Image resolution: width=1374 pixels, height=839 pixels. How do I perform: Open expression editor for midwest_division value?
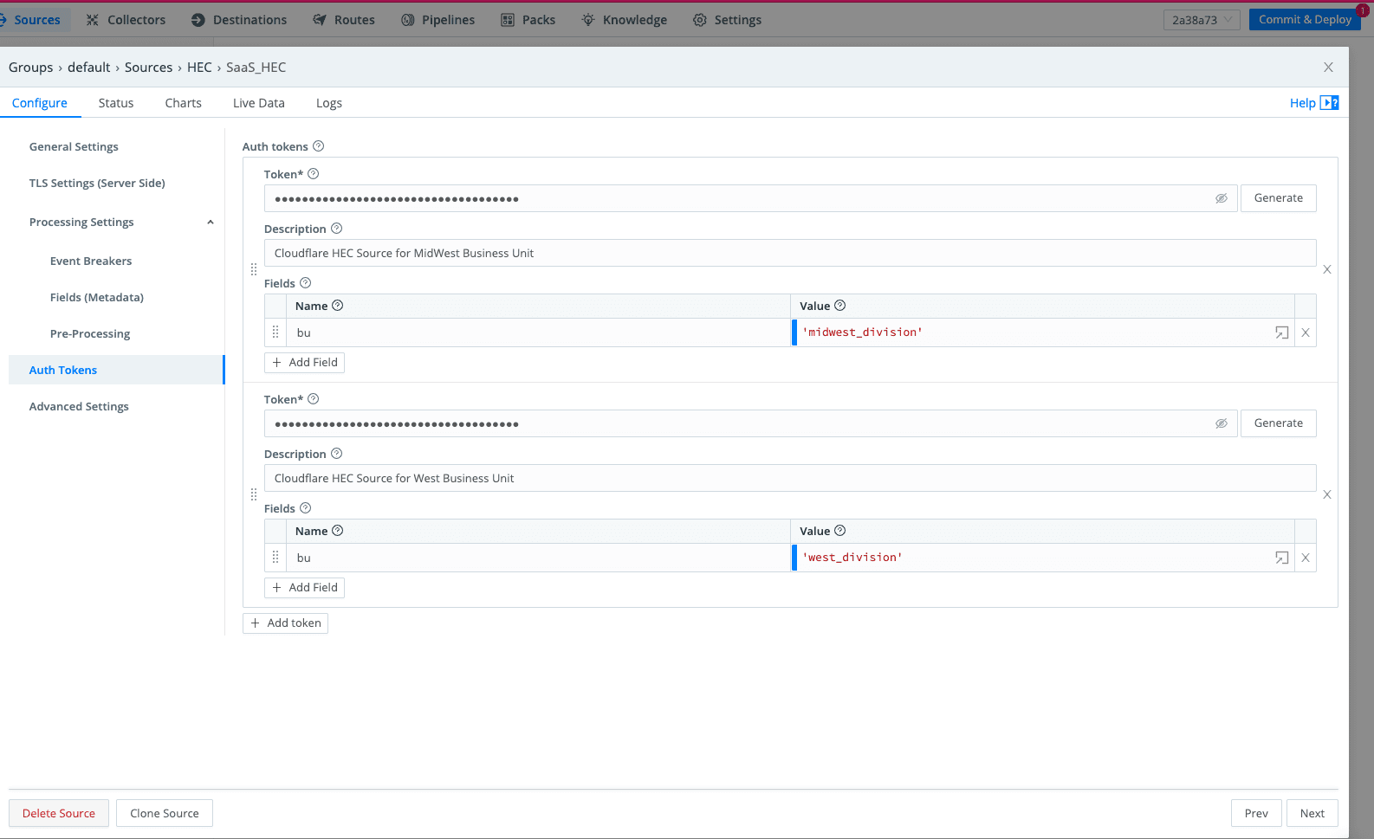coord(1281,332)
